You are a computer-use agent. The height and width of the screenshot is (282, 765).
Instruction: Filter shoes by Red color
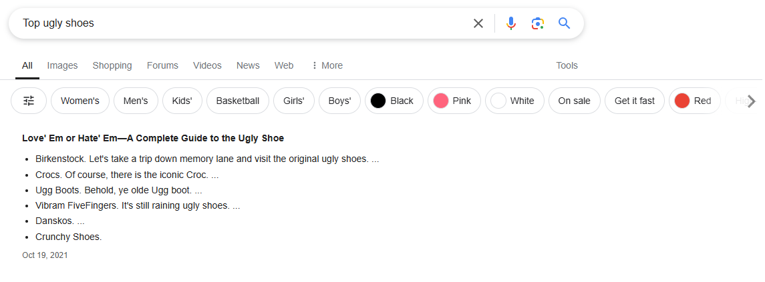pos(695,101)
